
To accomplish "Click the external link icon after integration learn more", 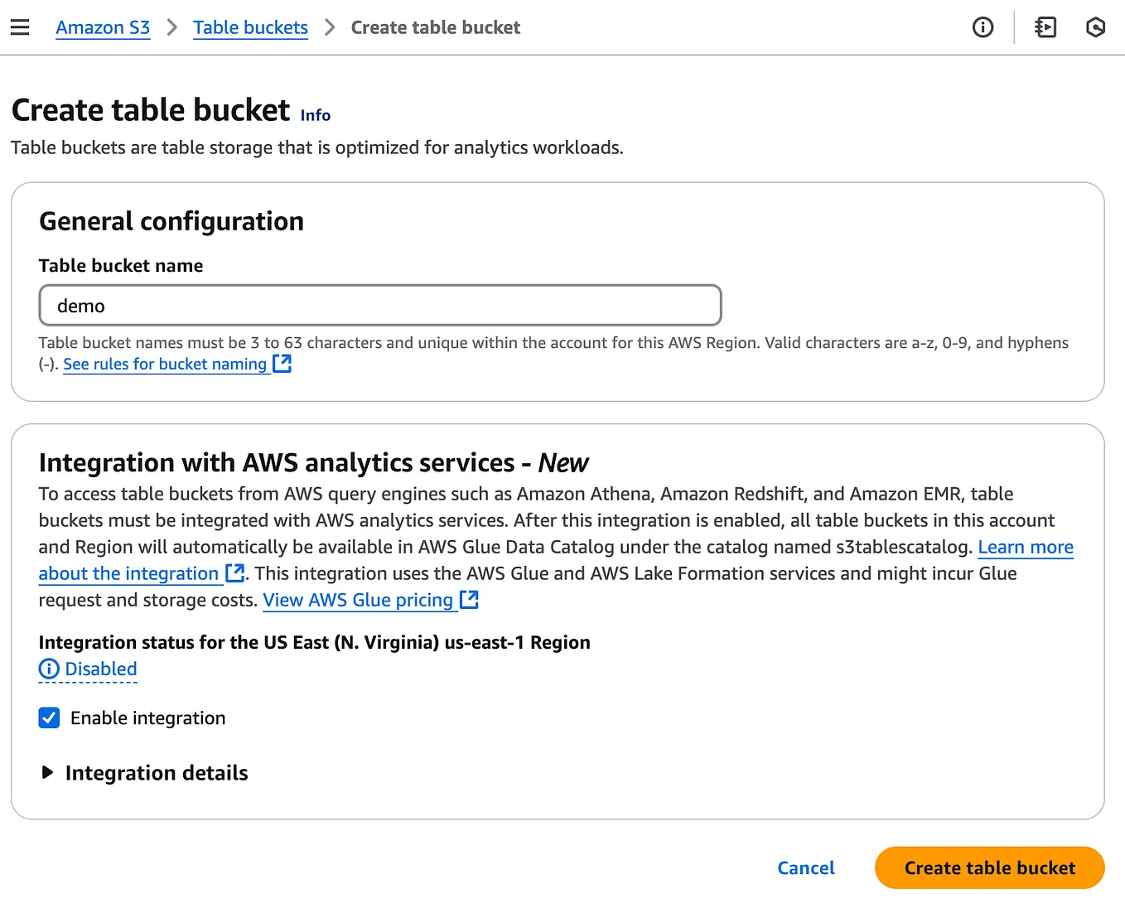I will point(234,573).
